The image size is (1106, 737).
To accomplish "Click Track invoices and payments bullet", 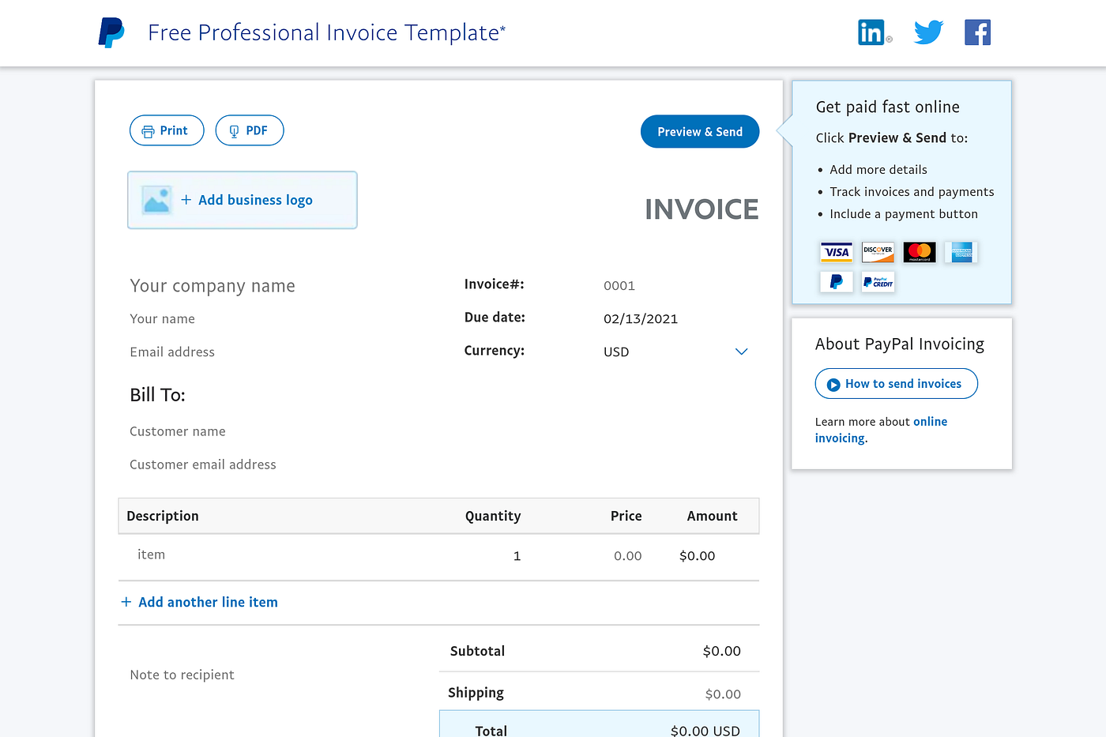I will pyautogui.click(x=912, y=192).
